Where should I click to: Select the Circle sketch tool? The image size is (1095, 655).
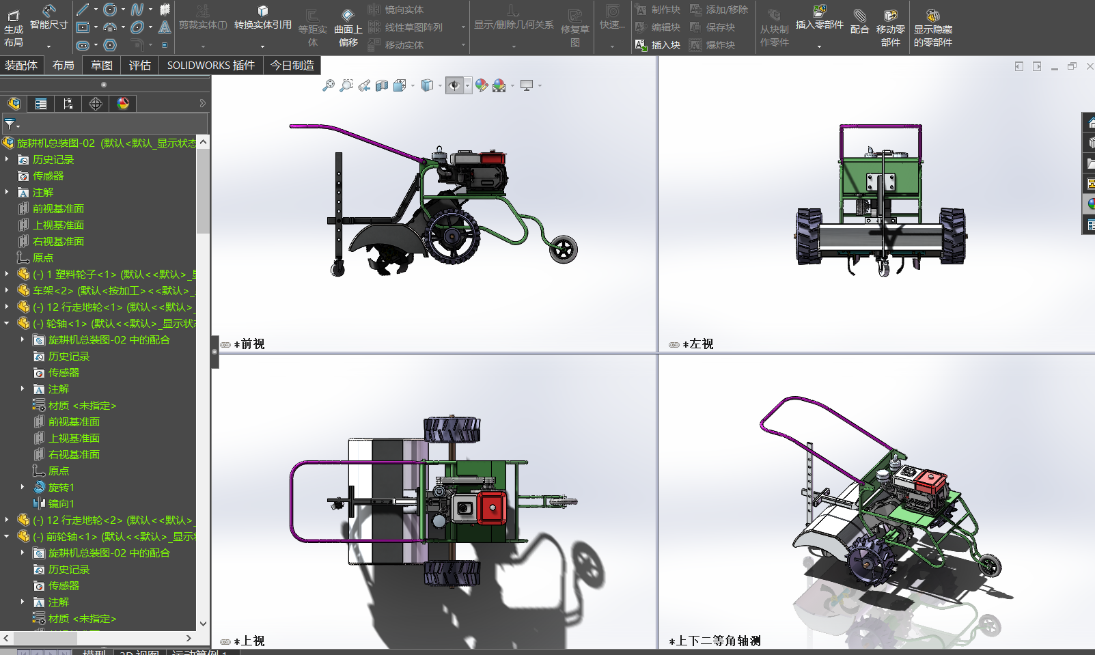point(110,10)
